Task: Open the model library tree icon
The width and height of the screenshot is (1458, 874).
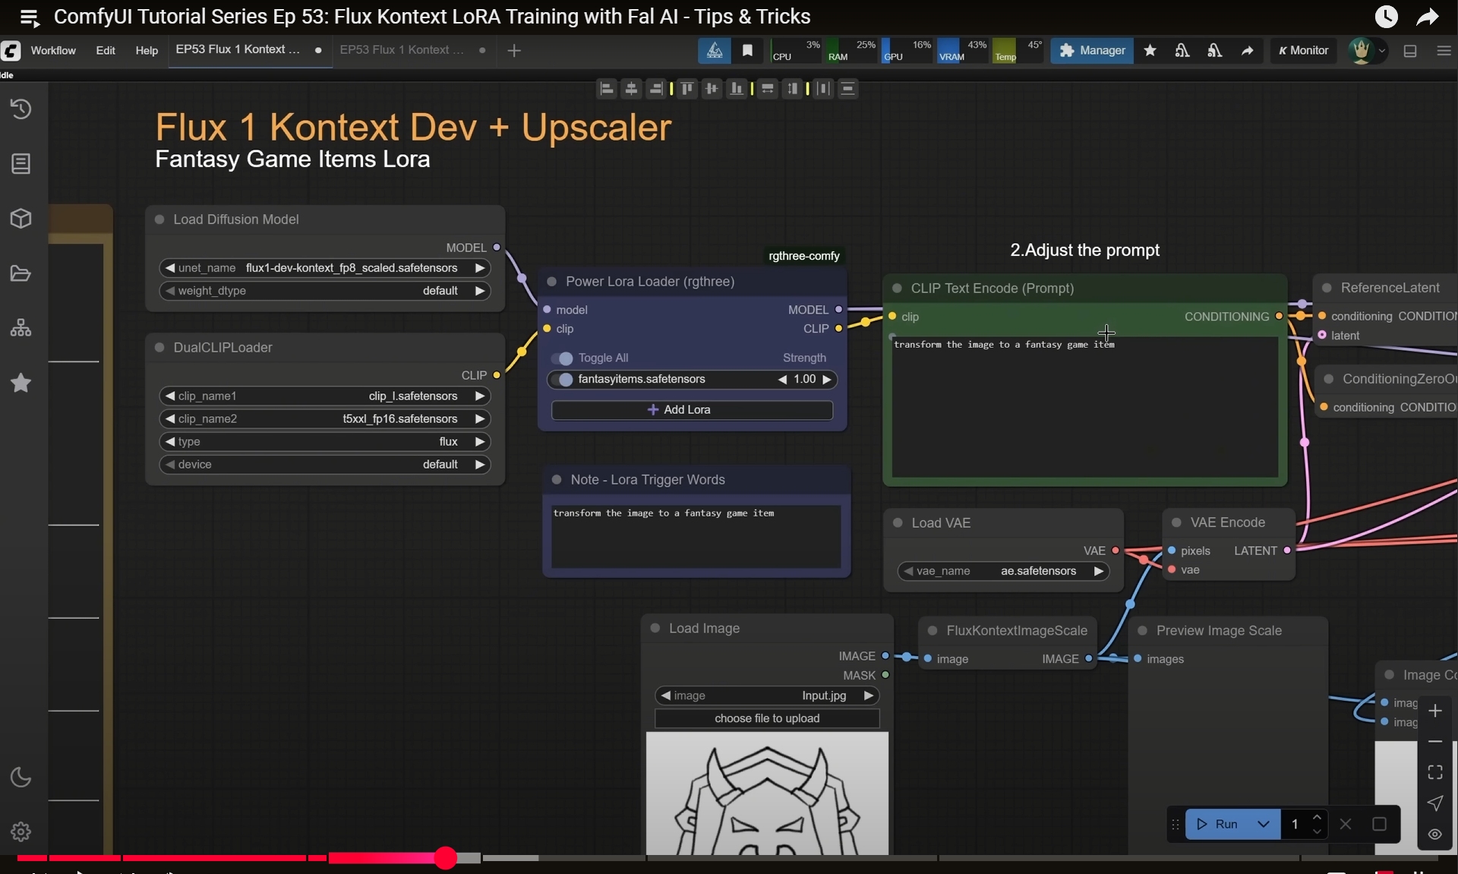Action: [x=21, y=328]
